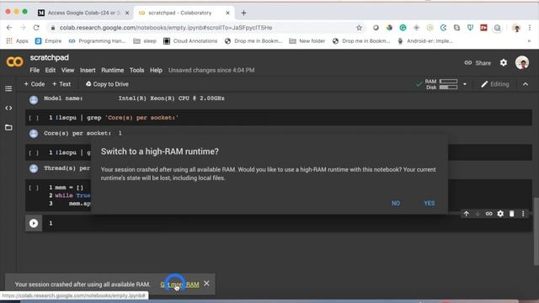Add a new Code cell
Screen dimensions: 539x303
(35, 84)
